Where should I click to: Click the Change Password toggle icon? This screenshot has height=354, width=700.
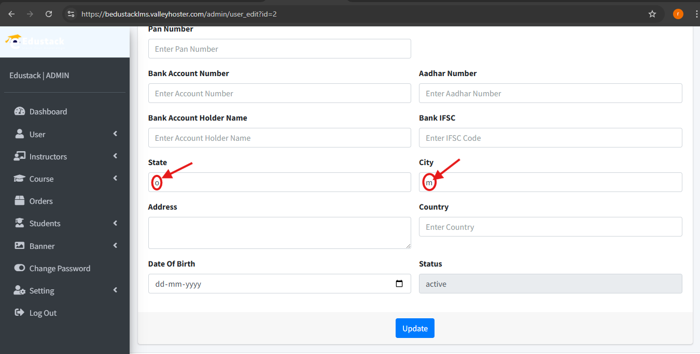(x=20, y=268)
